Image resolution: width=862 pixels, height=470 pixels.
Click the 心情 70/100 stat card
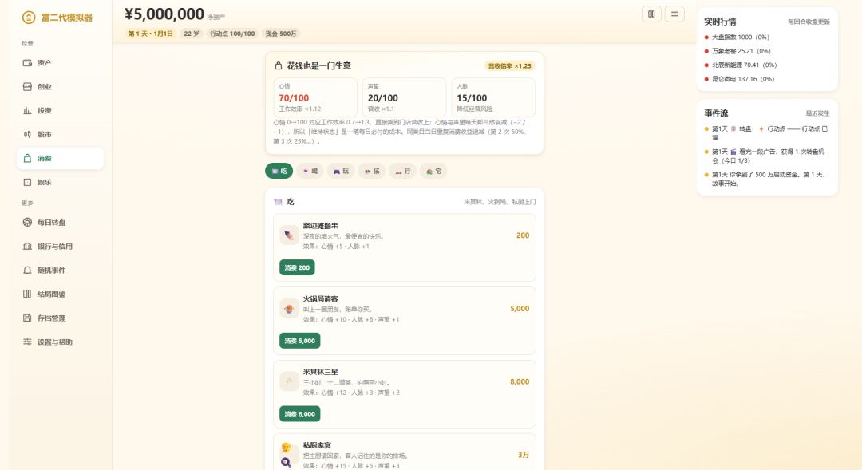[315, 97]
